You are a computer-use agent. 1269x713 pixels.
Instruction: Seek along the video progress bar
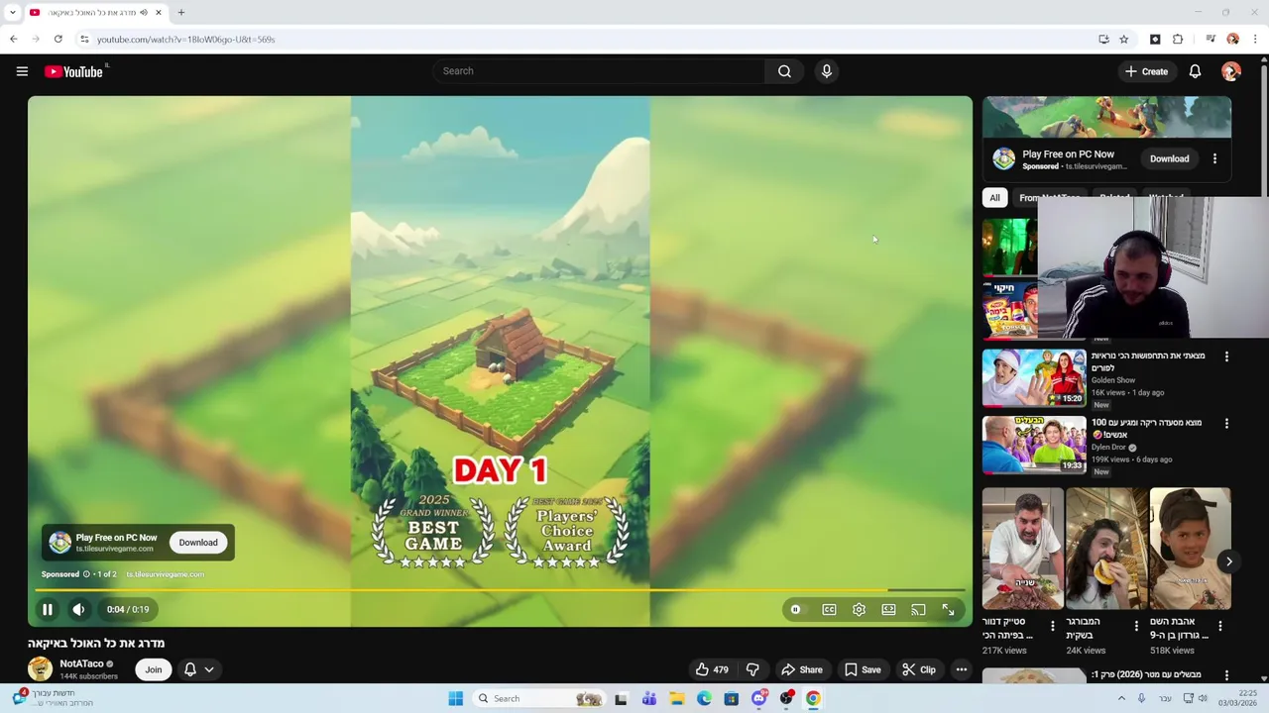coord(500,590)
